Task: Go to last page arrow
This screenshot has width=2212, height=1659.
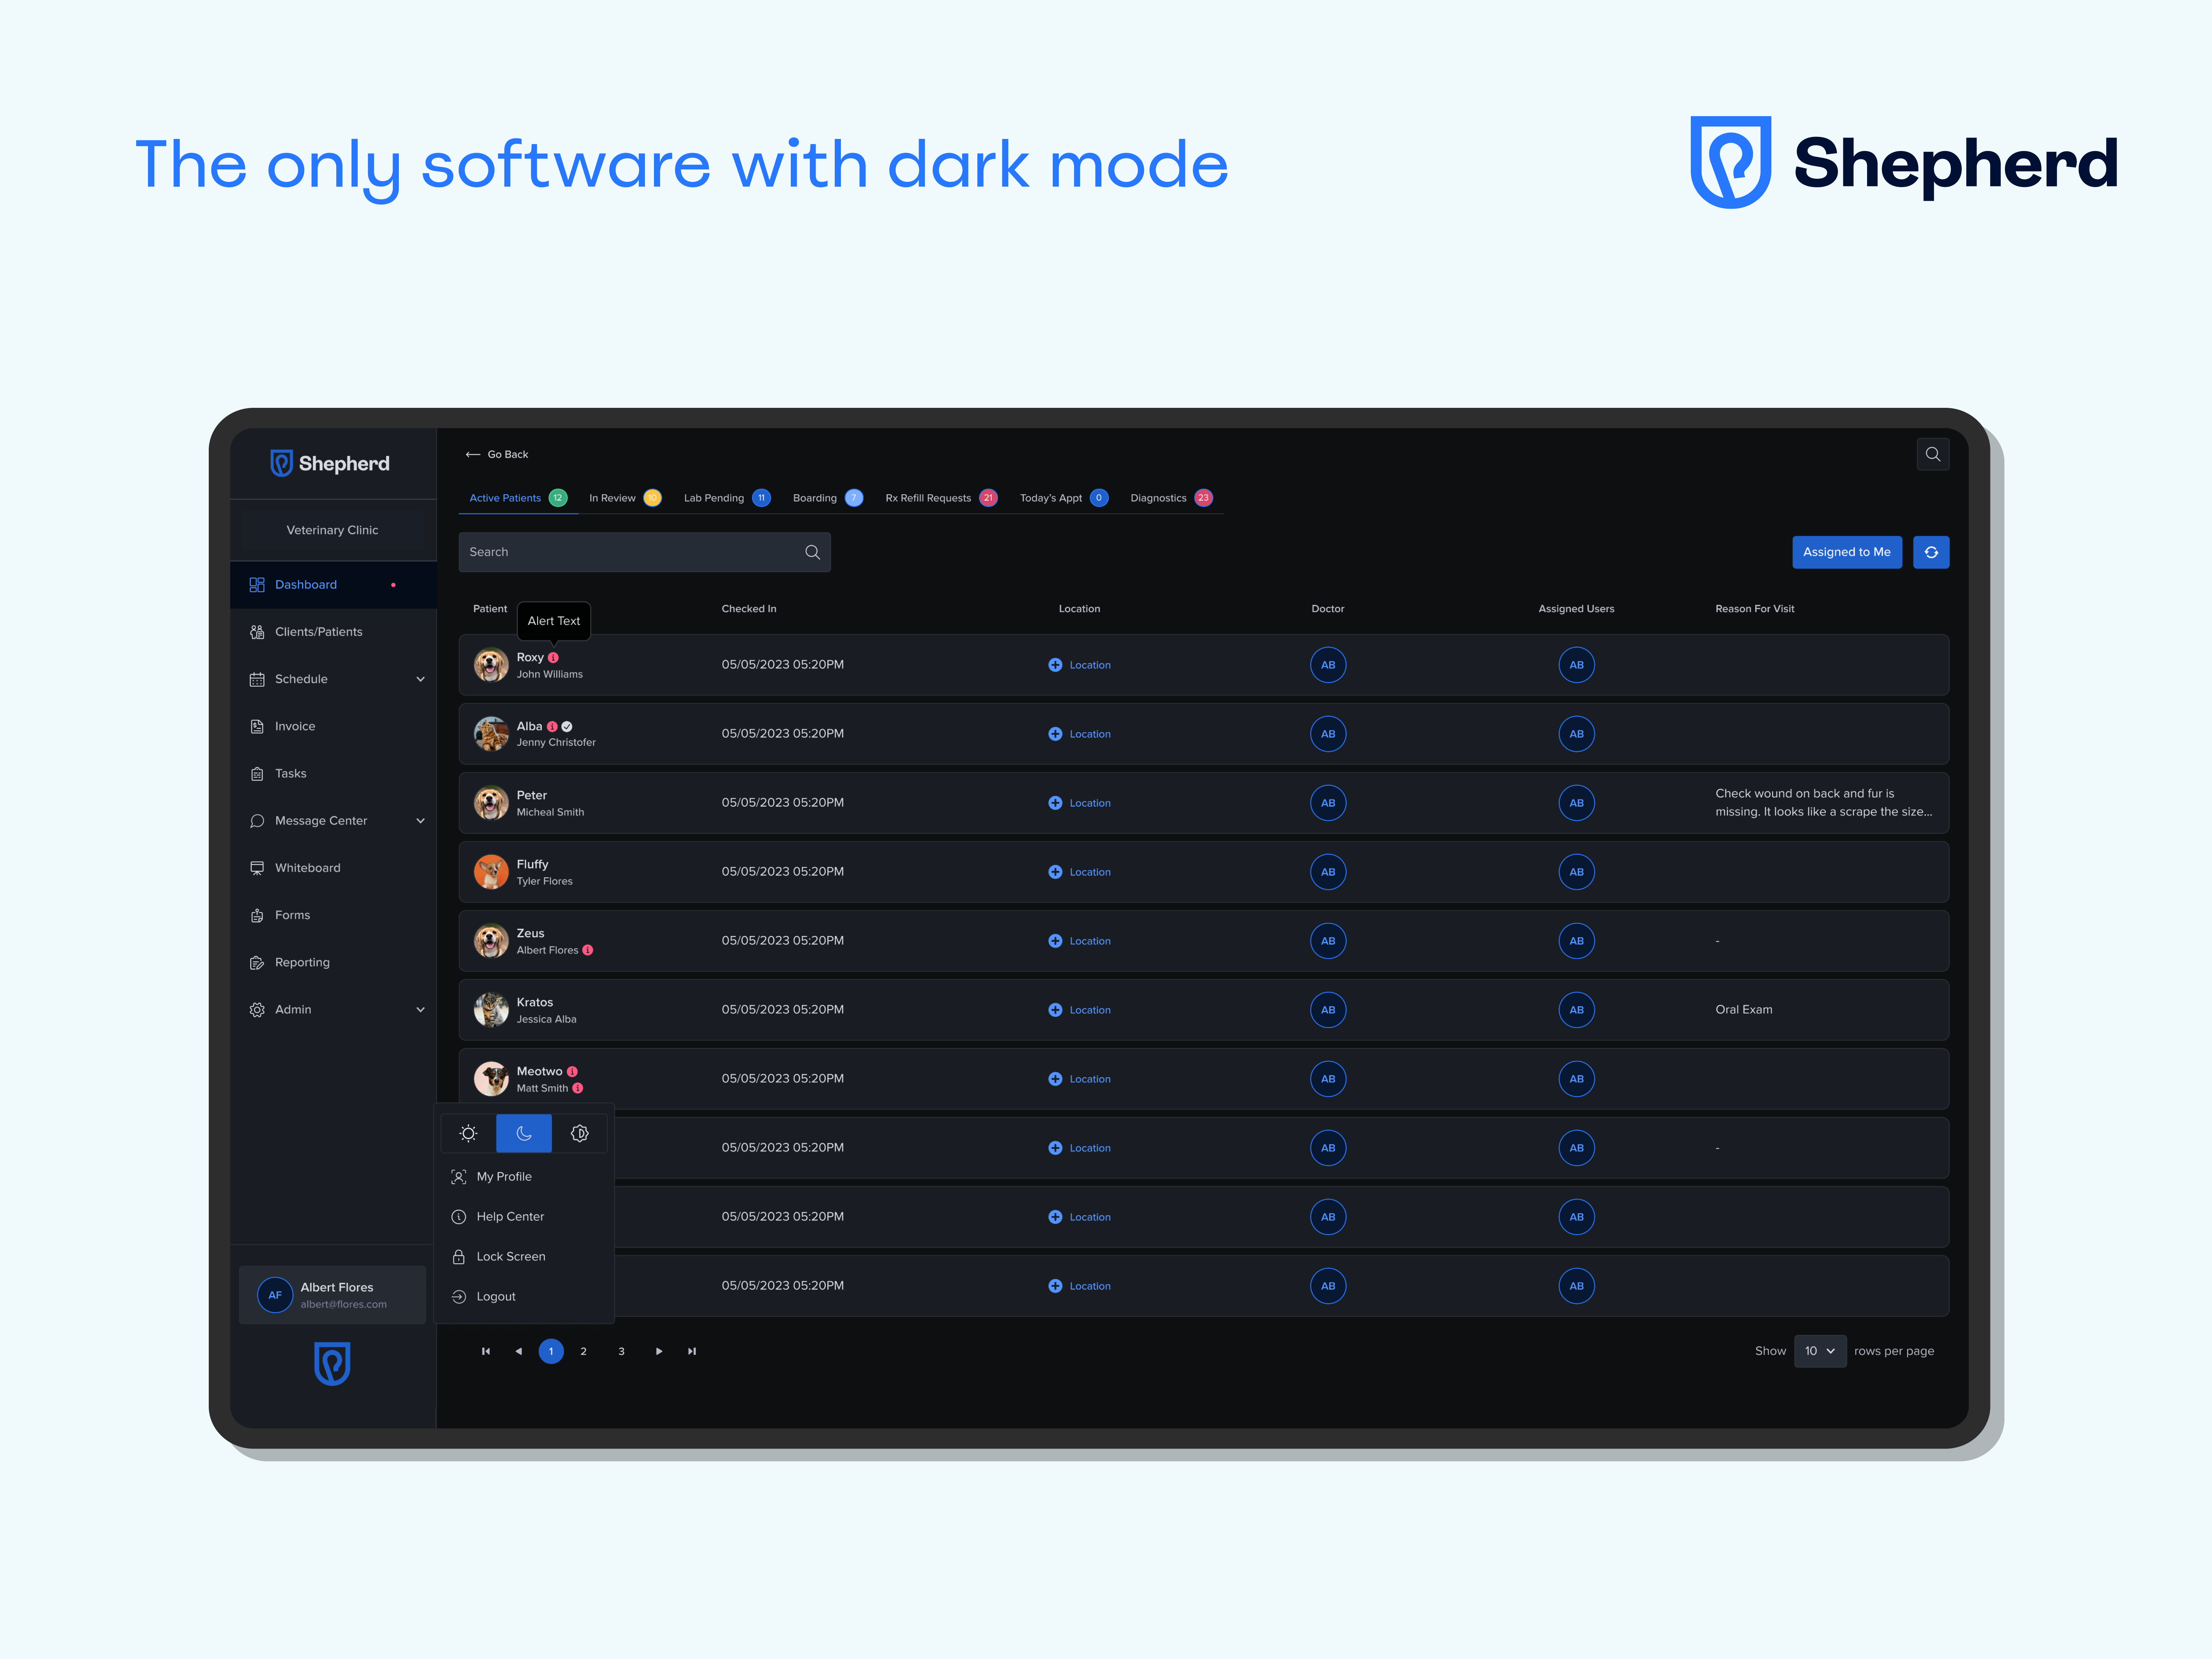Action: coord(692,1351)
